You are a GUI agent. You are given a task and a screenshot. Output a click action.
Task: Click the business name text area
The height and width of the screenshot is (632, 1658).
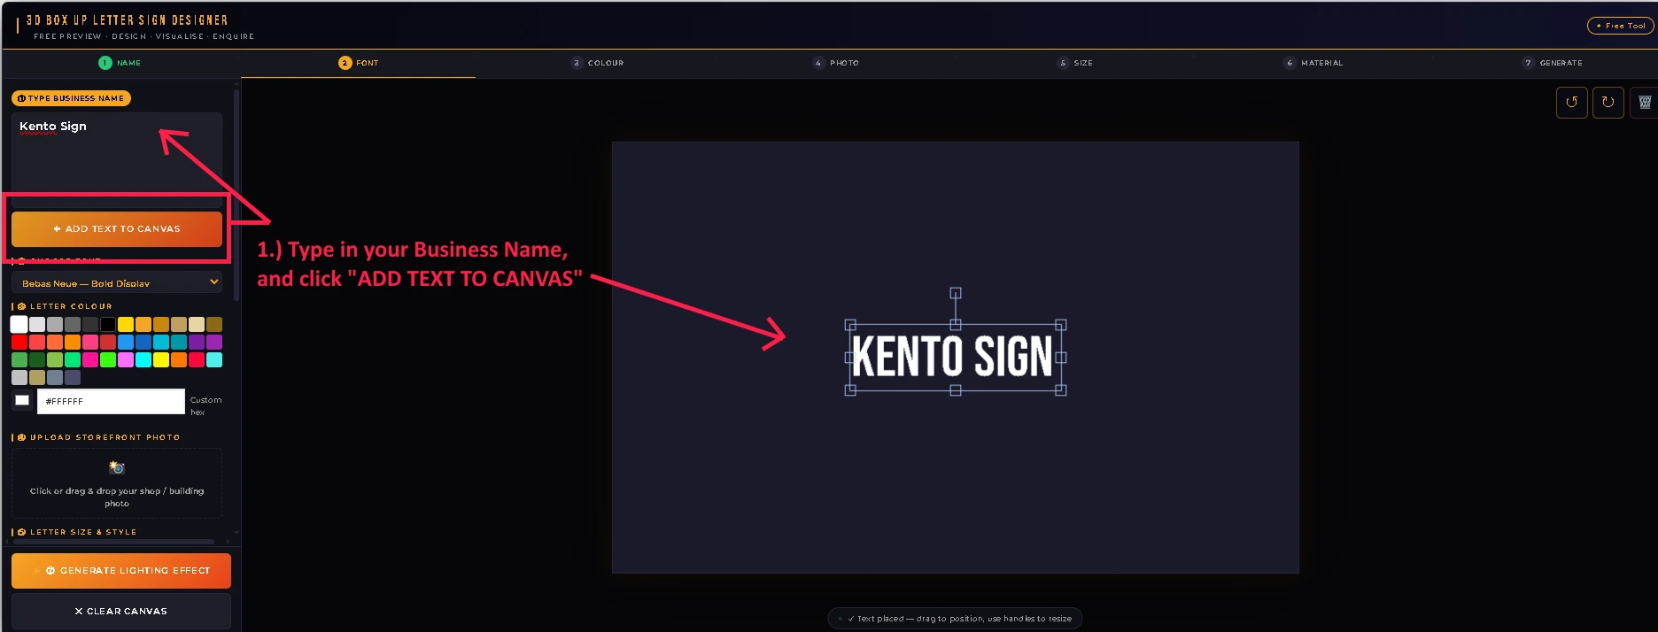tap(117, 159)
